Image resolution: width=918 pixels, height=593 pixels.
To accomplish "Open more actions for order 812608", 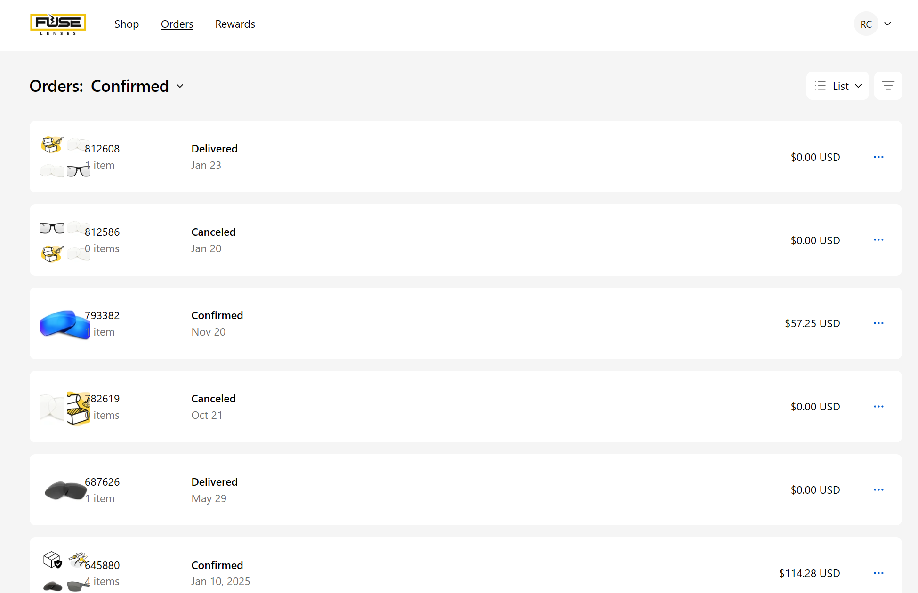I will (x=878, y=157).
